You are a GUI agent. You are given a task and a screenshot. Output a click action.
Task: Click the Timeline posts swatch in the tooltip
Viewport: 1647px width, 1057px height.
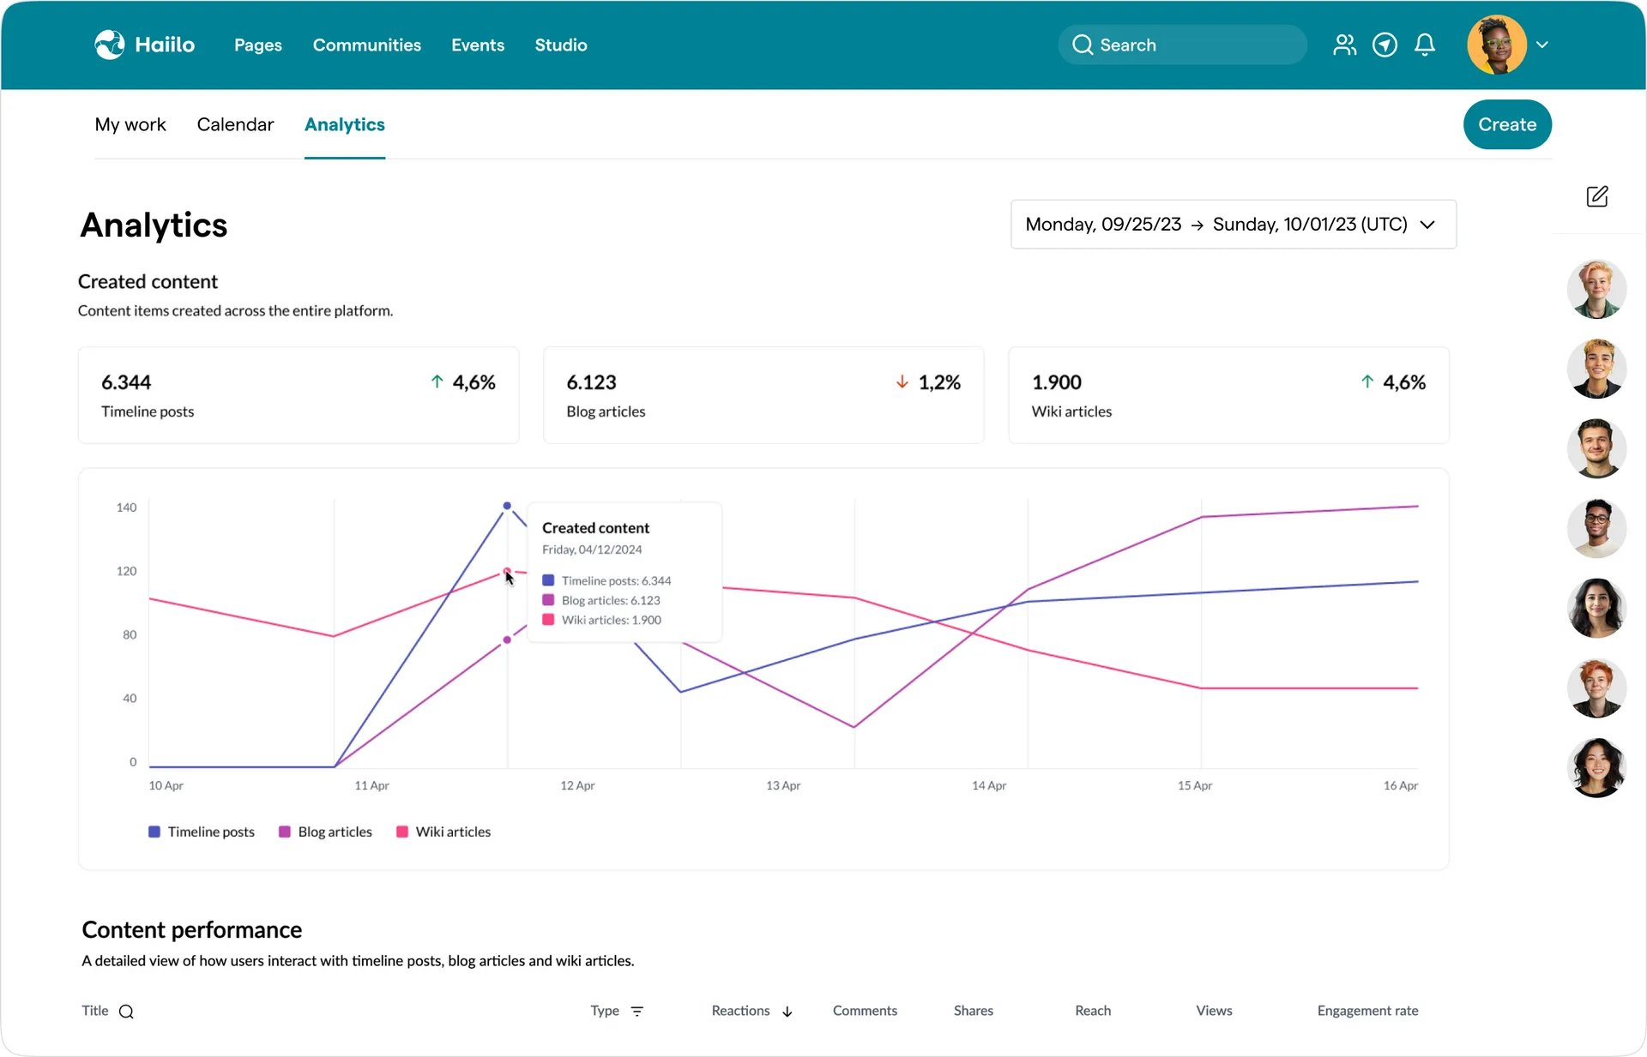point(548,580)
